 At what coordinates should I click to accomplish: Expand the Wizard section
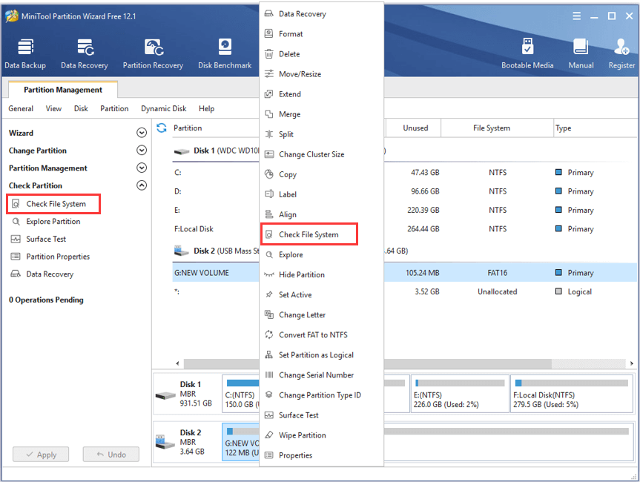(141, 132)
